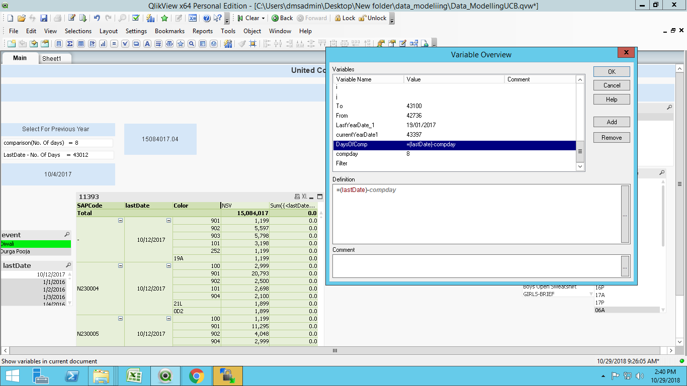Click the What's This pointer help icon
The height and width of the screenshot is (386, 687).
coord(218,18)
